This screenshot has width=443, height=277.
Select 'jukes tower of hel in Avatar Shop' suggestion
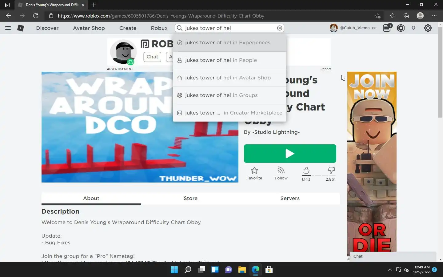(229, 78)
